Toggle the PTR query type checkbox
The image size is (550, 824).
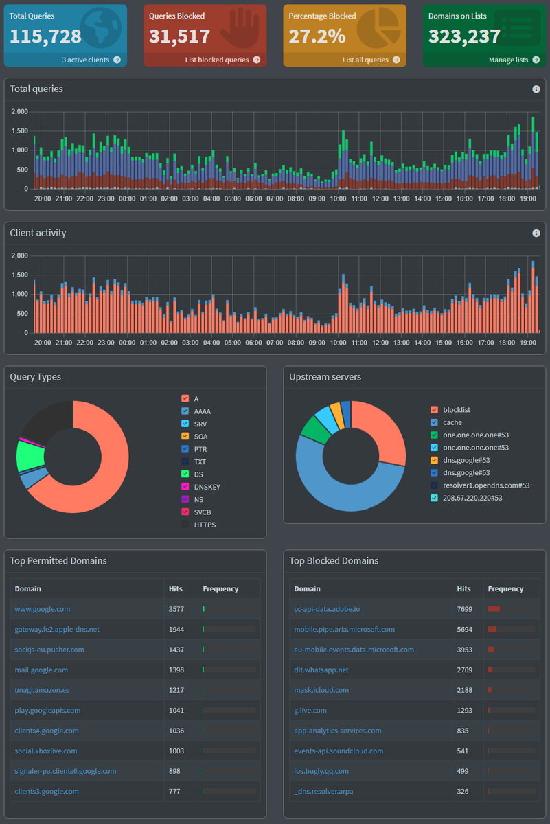(x=185, y=449)
